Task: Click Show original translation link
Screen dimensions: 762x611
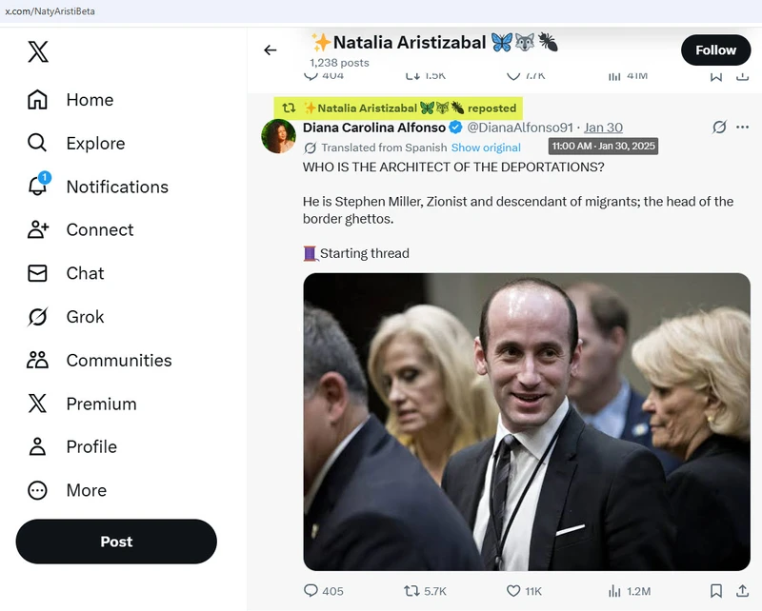Action: click(x=486, y=148)
